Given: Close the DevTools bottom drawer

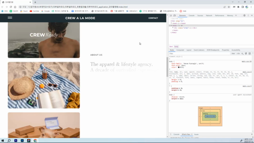Looking at the screenshot, I should [x=252, y=134].
